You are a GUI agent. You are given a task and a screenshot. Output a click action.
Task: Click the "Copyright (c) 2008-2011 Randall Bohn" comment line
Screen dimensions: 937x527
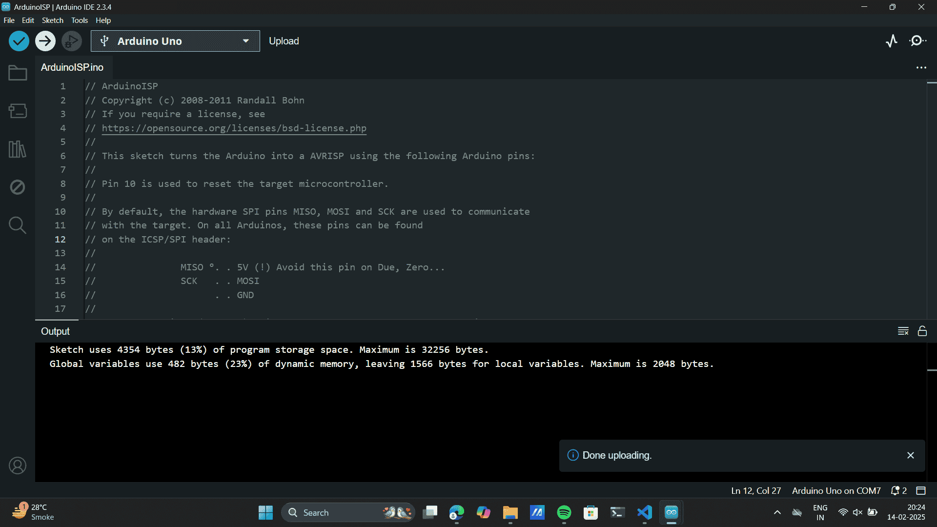point(195,100)
